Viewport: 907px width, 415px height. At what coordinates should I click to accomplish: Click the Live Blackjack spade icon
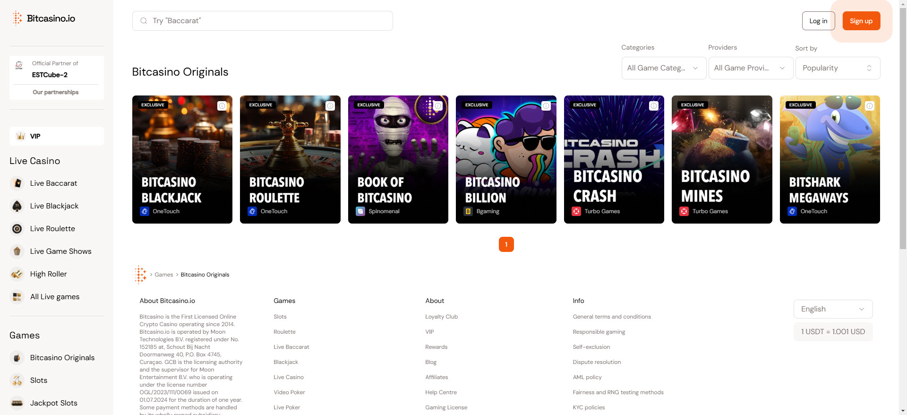coord(17,206)
